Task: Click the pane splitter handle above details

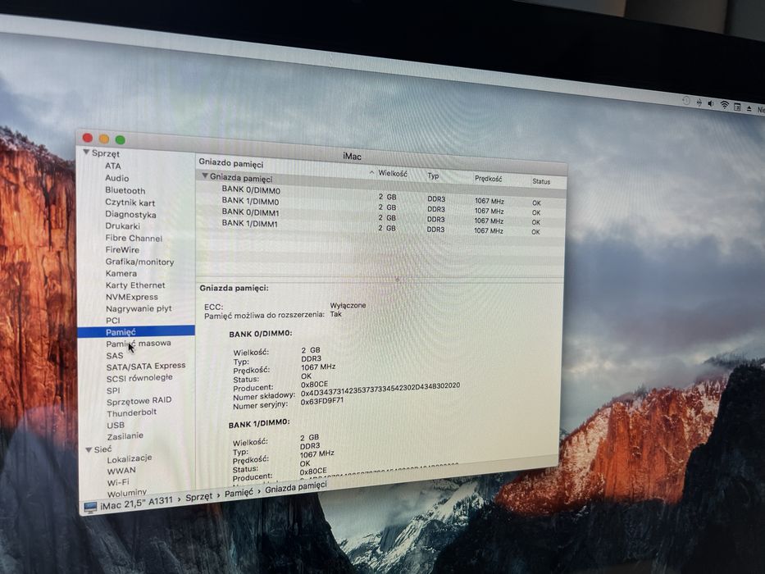Action: [397, 280]
